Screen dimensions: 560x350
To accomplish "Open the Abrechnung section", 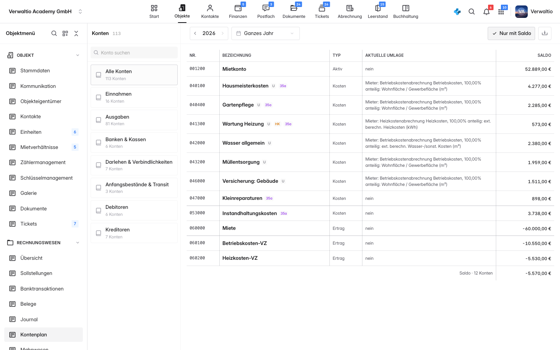I will coord(350,12).
